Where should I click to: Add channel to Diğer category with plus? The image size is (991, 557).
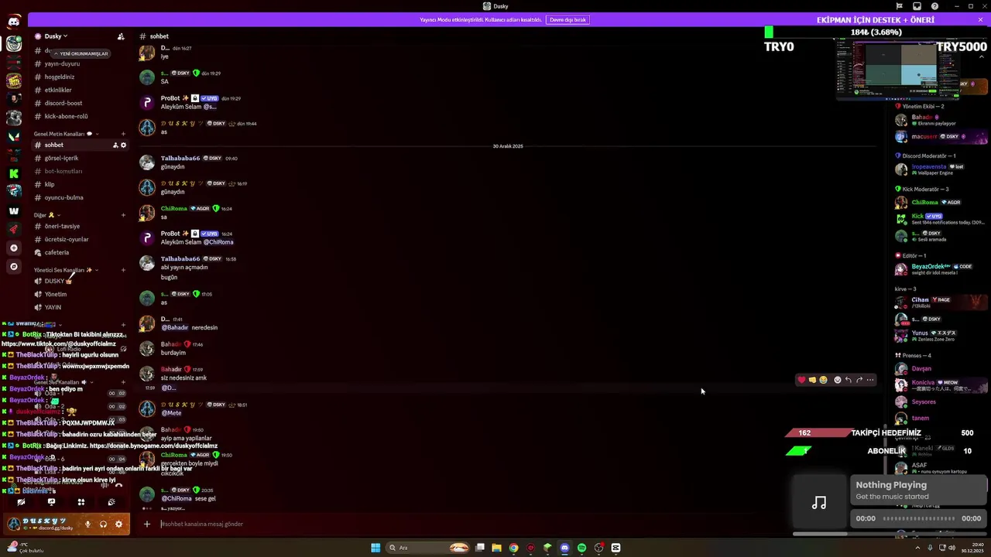pyautogui.click(x=123, y=215)
